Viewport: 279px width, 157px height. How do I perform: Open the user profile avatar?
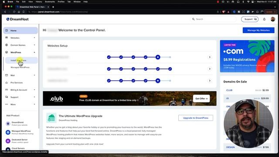click(273, 19)
